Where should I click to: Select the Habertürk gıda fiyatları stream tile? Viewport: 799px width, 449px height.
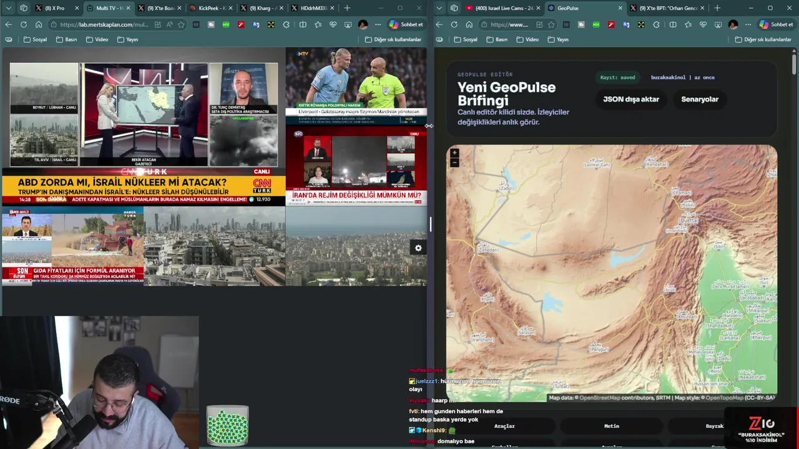pyautogui.click(x=72, y=246)
